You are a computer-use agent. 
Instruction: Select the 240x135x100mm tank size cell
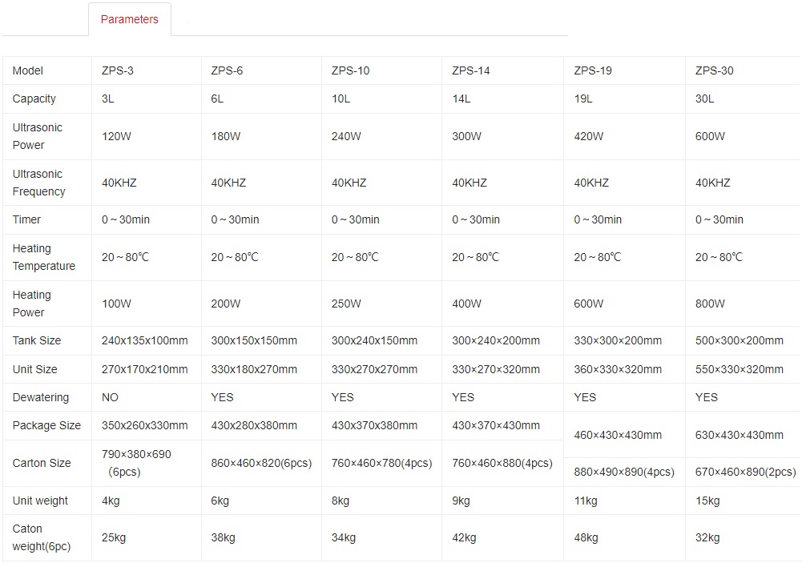point(145,340)
